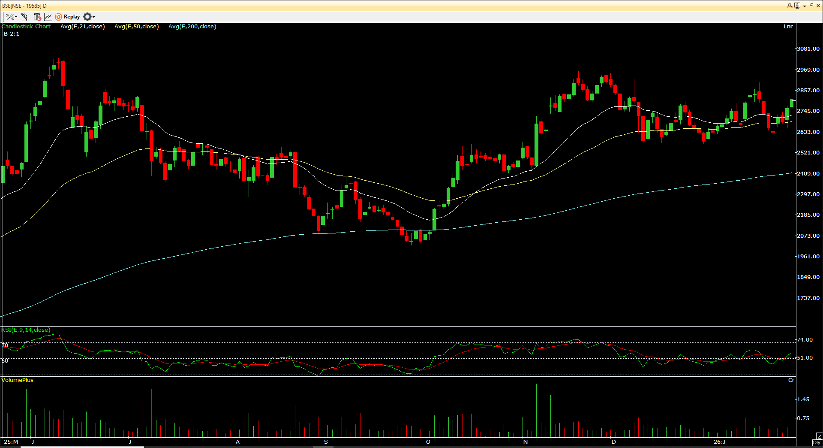Toggle the Candlestick Chart label
Screen dimensions: 823x448
tap(26, 26)
